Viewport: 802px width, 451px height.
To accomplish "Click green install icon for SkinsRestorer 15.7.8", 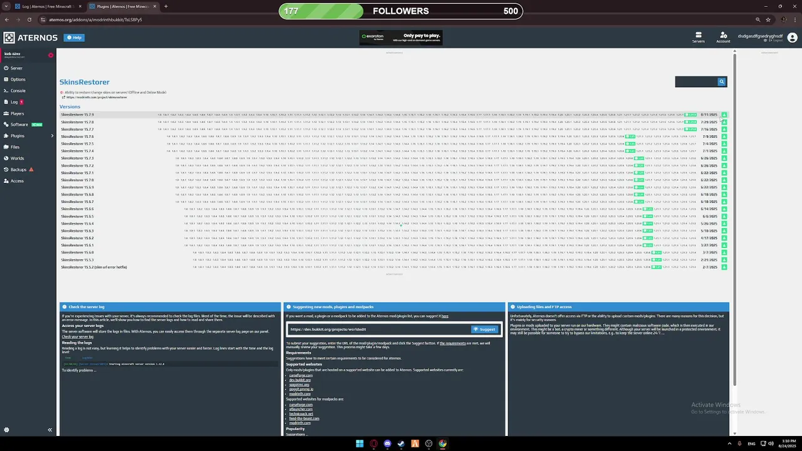I will coord(724,122).
